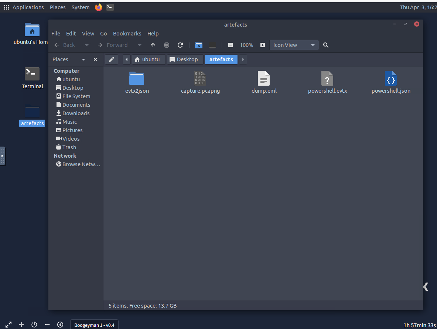Zoom out with minus icon
This screenshot has height=329, width=437.
[x=231, y=45]
